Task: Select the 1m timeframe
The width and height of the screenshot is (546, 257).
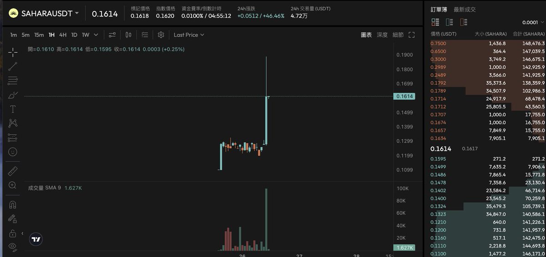Action: coord(14,35)
